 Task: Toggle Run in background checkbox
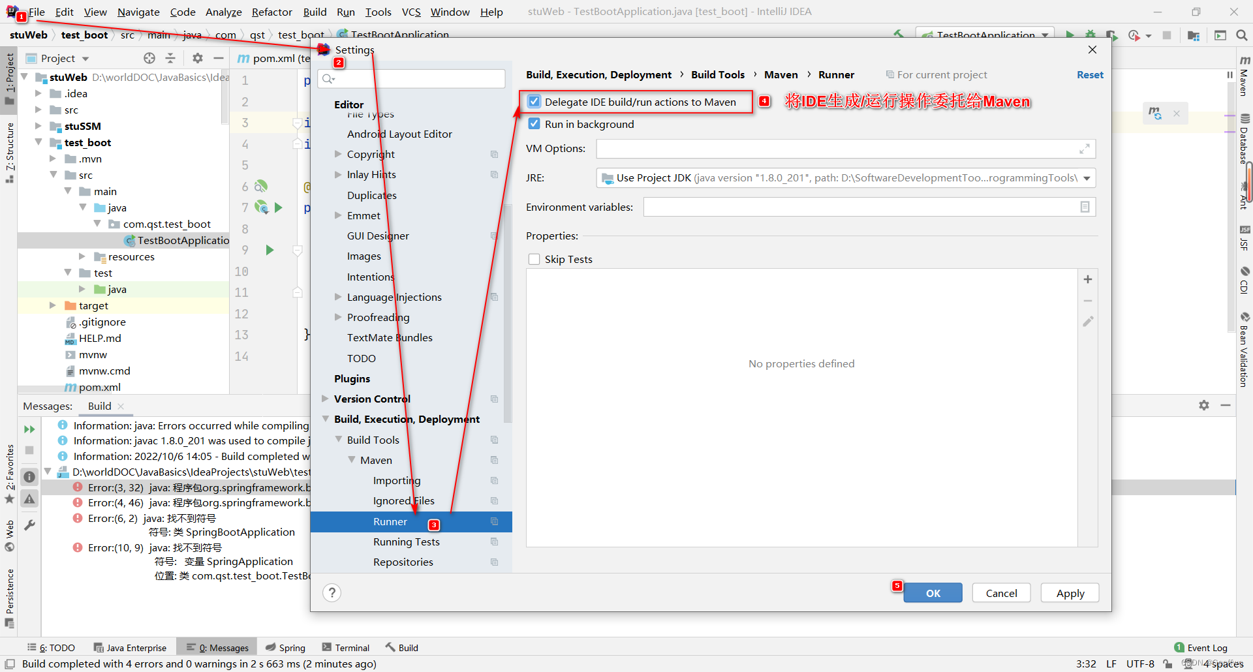(x=534, y=124)
